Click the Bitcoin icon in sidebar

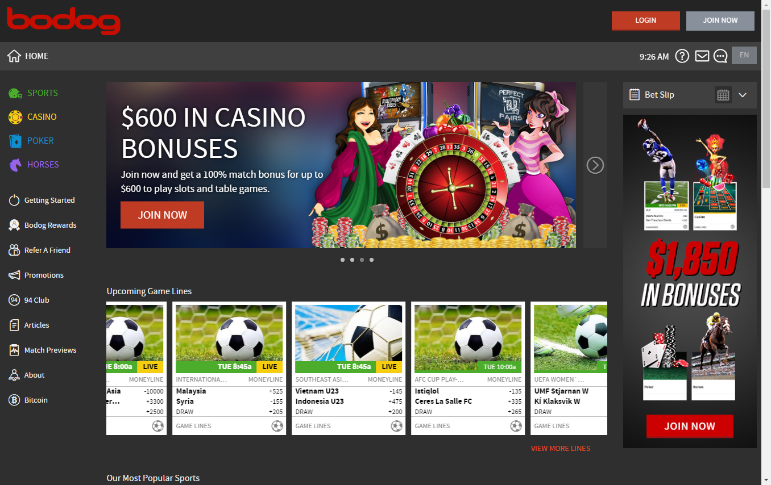tap(14, 400)
